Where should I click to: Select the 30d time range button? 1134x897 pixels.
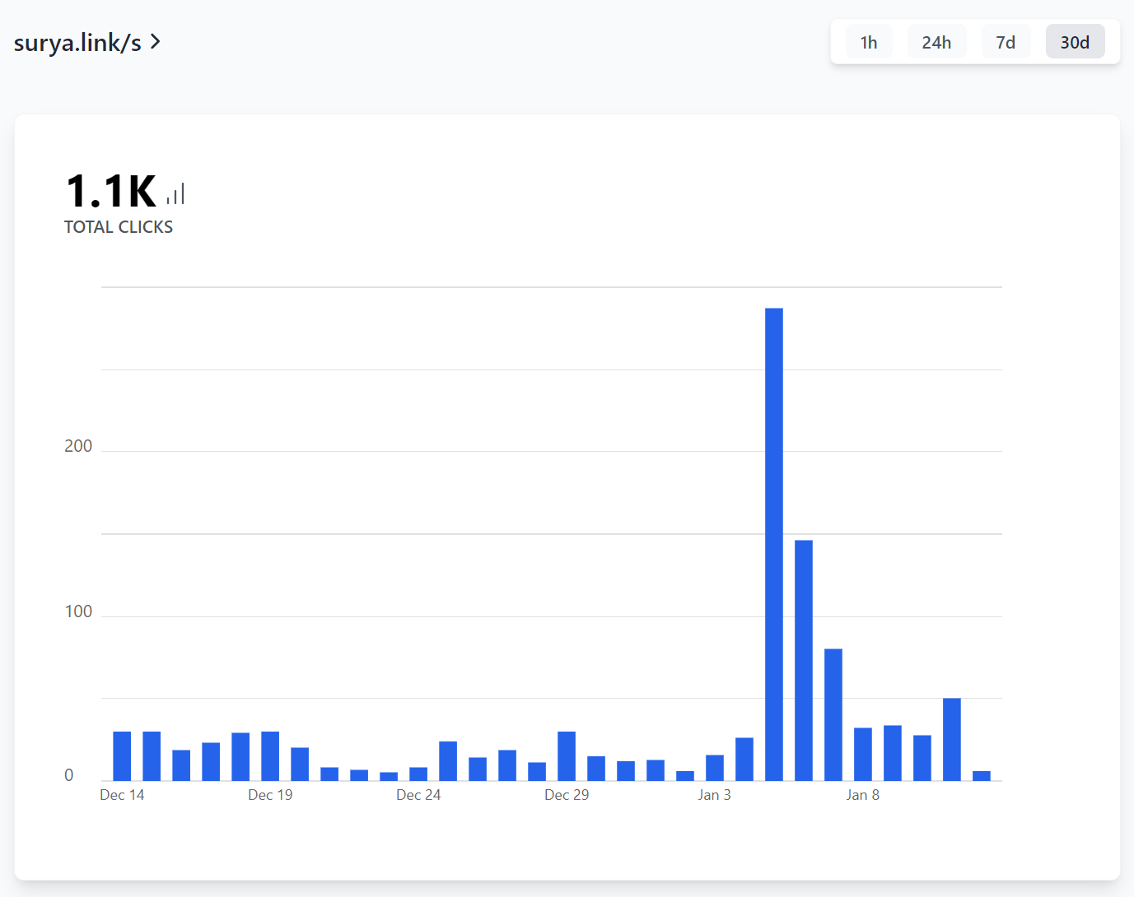1075,42
